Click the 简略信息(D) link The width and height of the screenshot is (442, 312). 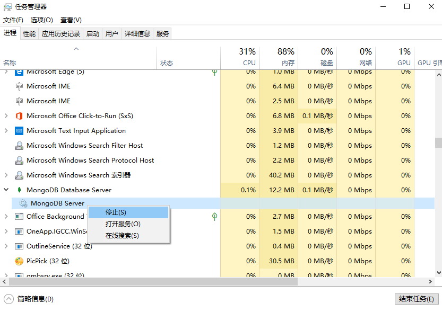point(36,299)
